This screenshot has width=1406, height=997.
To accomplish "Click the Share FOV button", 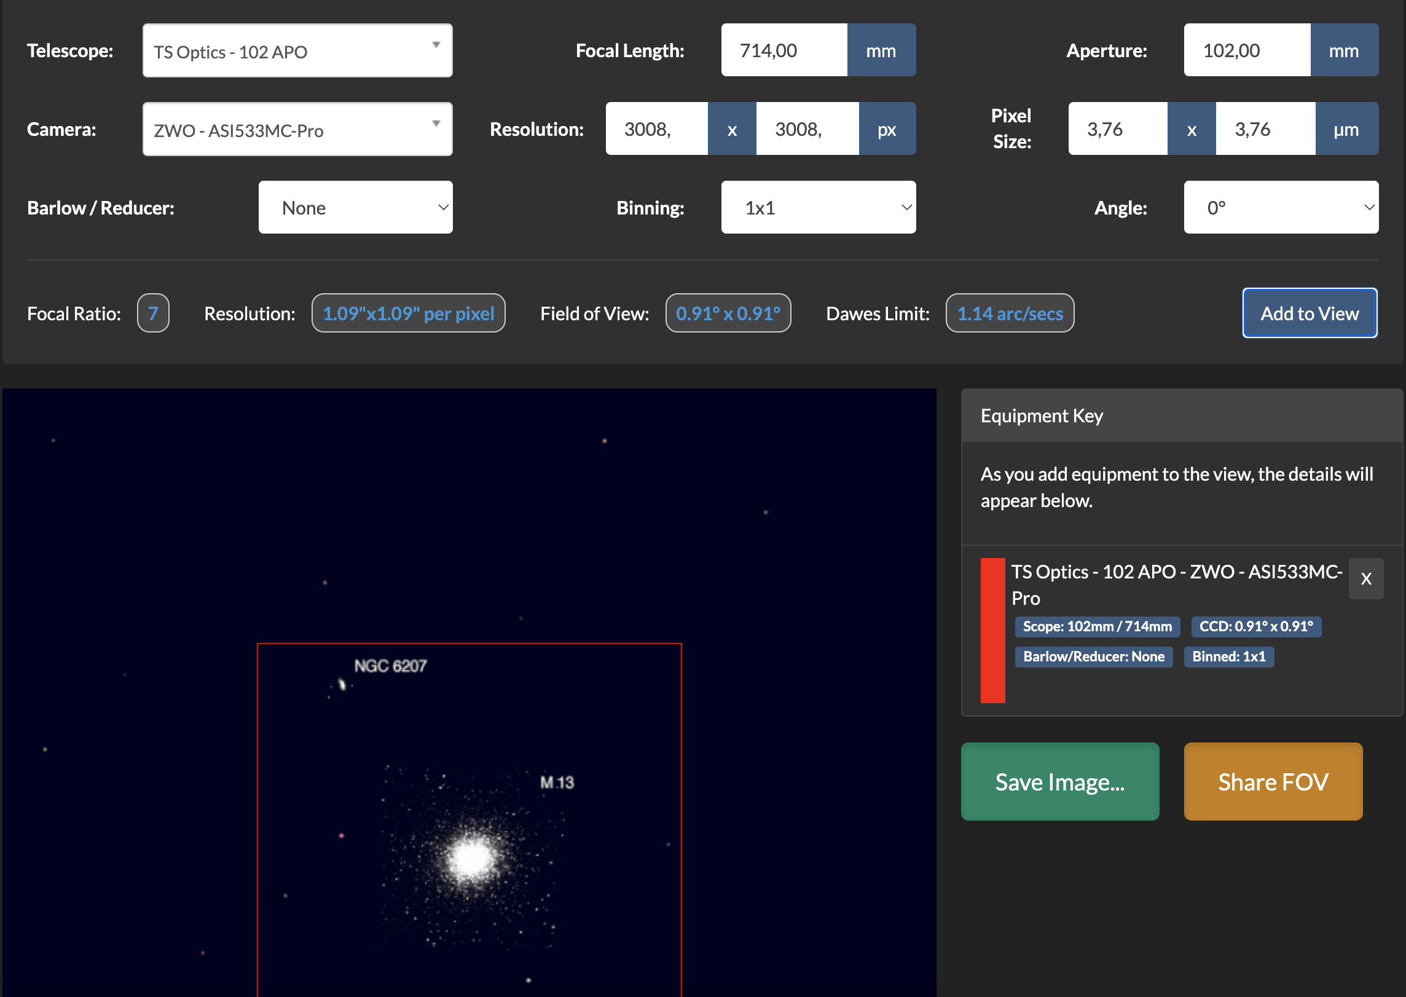I will (x=1273, y=781).
